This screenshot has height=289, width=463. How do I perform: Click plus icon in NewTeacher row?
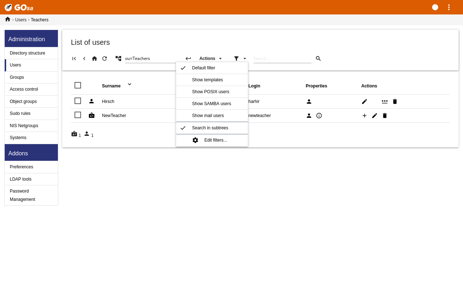click(364, 116)
